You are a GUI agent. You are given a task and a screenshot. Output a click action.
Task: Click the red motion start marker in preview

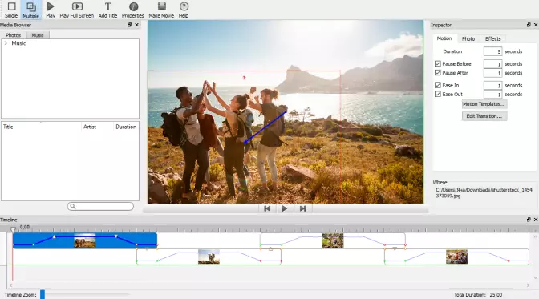[x=244, y=78]
